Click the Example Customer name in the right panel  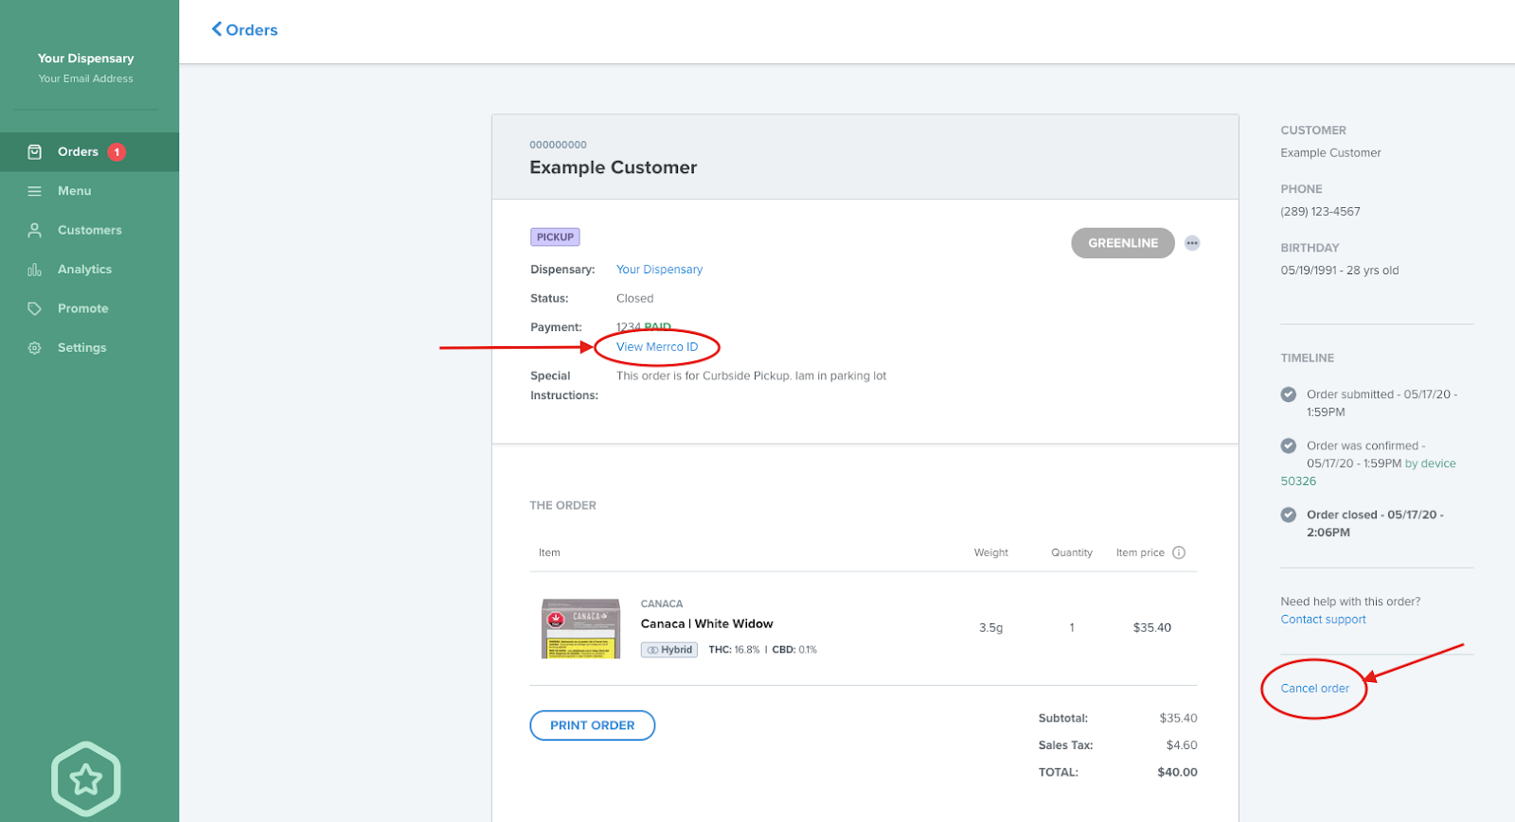click(1331, 153)
